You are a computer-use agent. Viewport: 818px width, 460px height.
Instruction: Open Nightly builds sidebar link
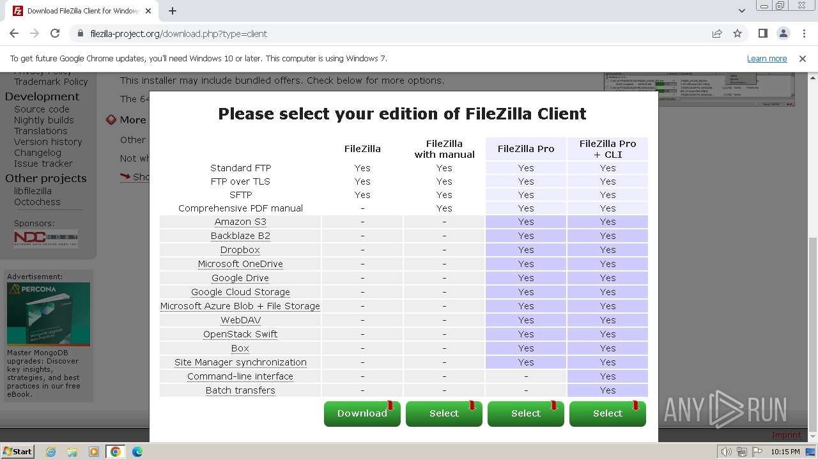pyautogui.click(x=44, y=120)
